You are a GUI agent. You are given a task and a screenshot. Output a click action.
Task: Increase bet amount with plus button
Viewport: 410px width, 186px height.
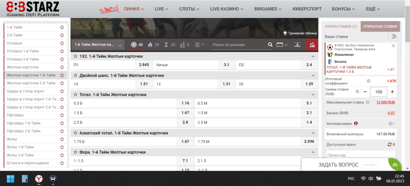pos(392,92)
